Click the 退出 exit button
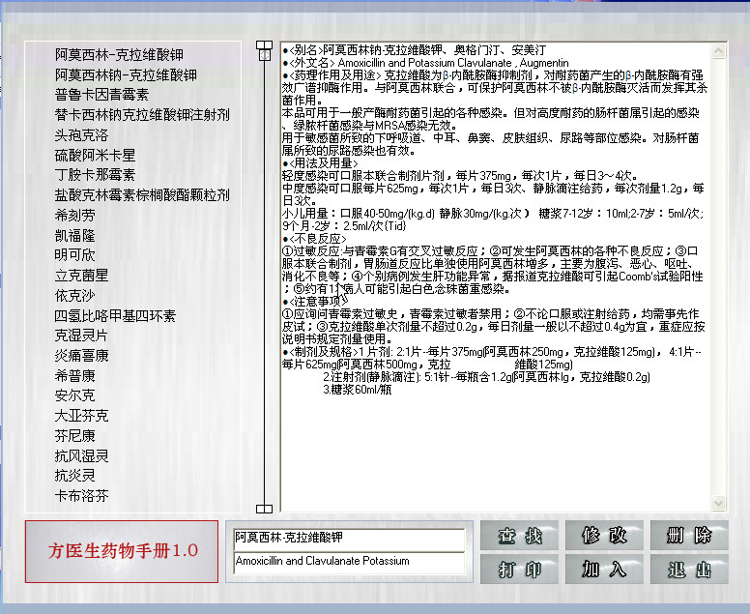This screenshot has width=750, height=614. click(689, 569)
